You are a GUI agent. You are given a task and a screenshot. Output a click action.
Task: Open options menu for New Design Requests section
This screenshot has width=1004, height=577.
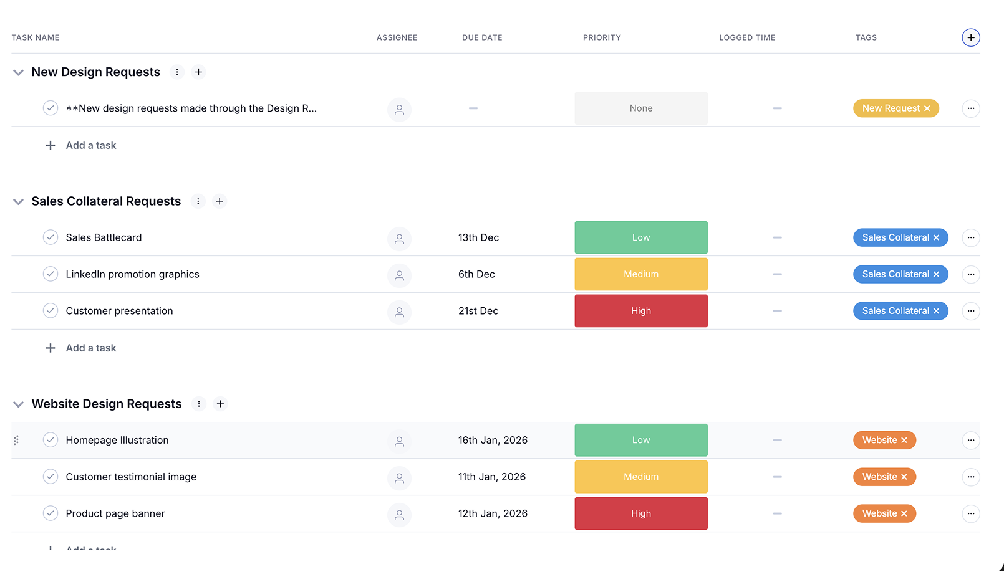tap(177, 72)
